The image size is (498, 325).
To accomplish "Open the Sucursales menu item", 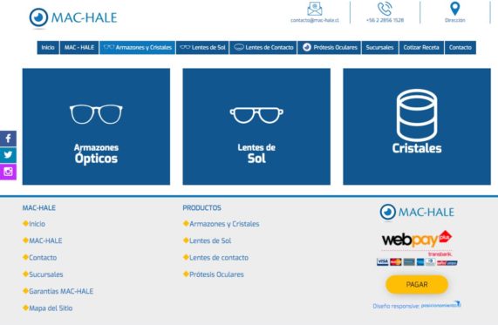I will (380, 48).
